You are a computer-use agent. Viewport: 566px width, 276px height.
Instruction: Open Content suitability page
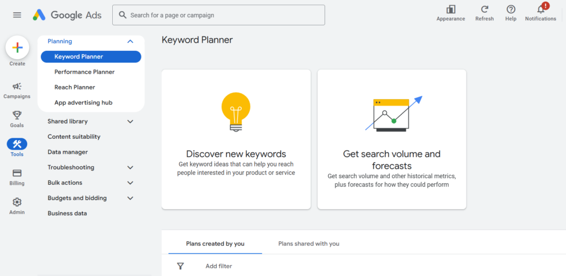[x=74, y=137]
